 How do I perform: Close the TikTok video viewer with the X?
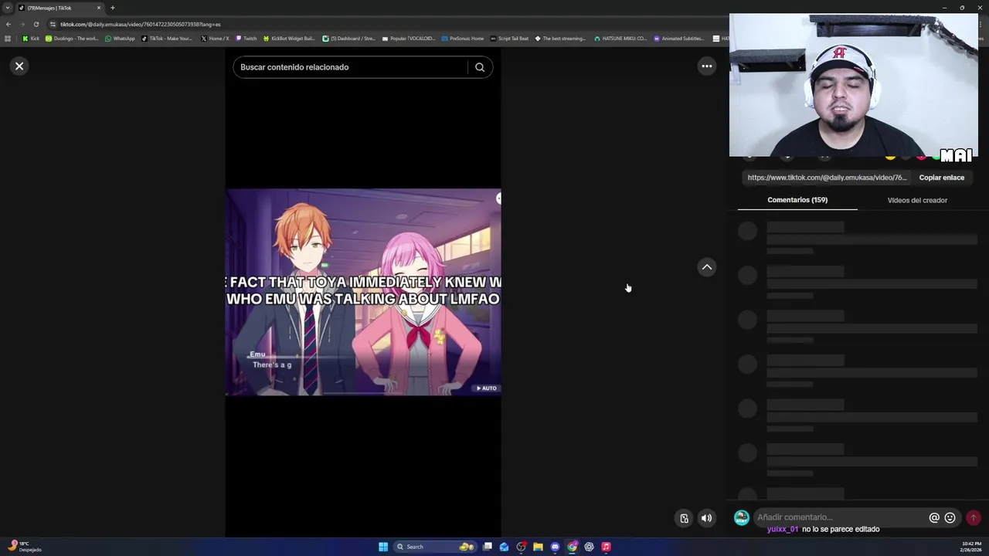(x=19, y=66)
